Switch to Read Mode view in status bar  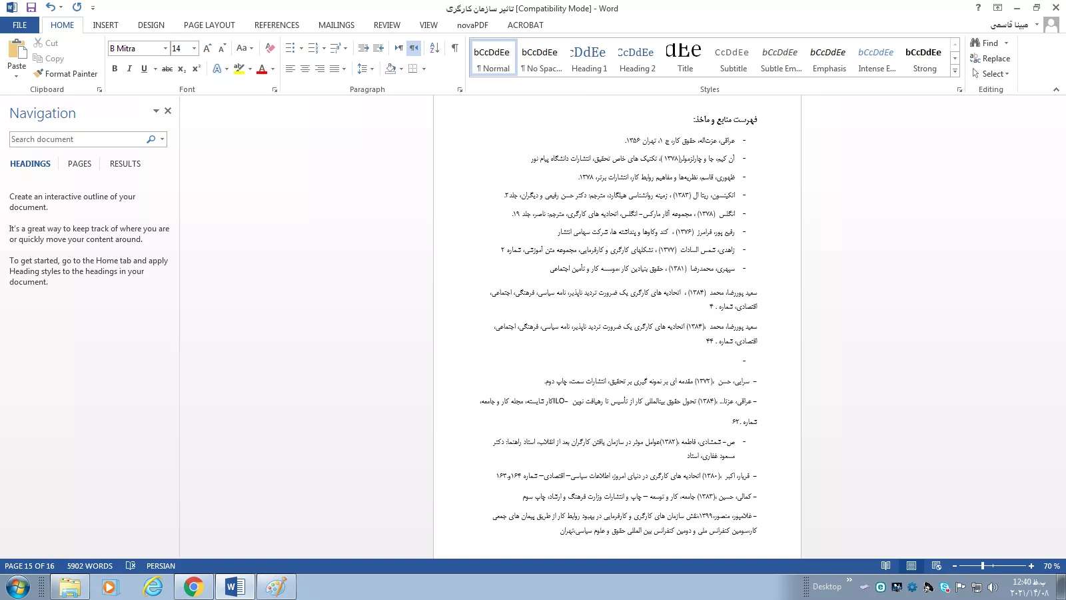point(885,566)
